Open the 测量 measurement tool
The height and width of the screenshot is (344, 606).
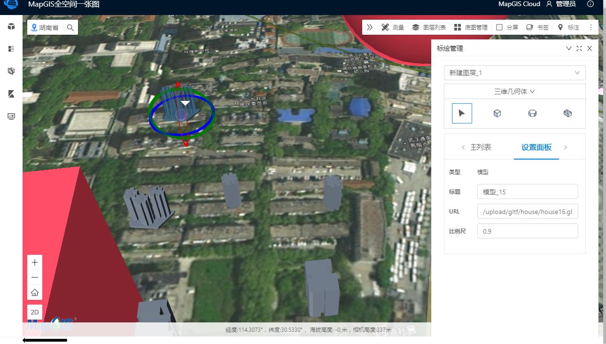click(393, 27)
